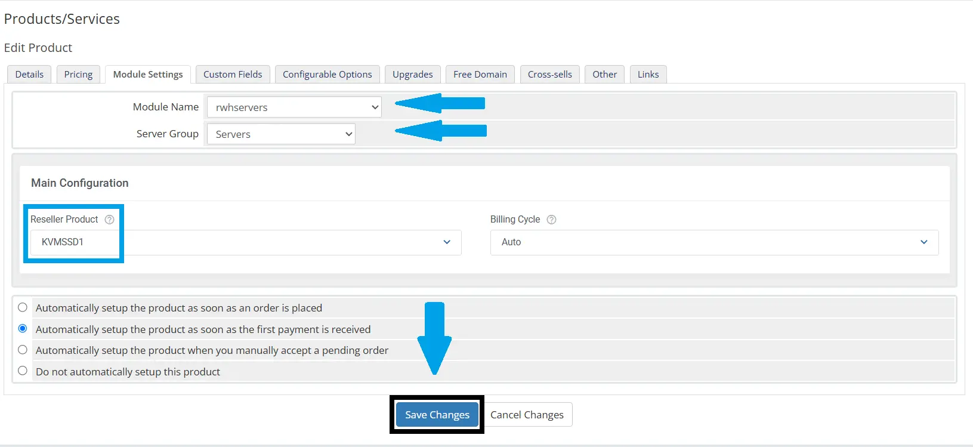Select the Module Settings tab
The width and height of the screenshot is (973, 447).
pos(148,75)
